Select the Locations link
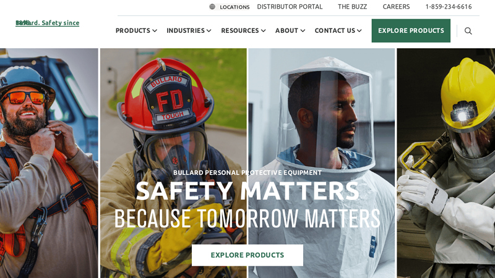 point(235,7)
